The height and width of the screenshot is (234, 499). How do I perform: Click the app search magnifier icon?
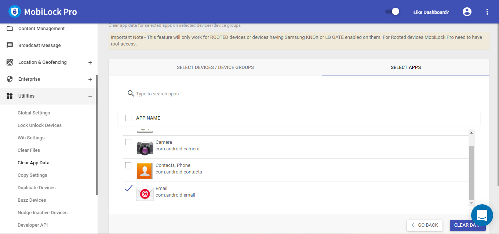[131, 94]
